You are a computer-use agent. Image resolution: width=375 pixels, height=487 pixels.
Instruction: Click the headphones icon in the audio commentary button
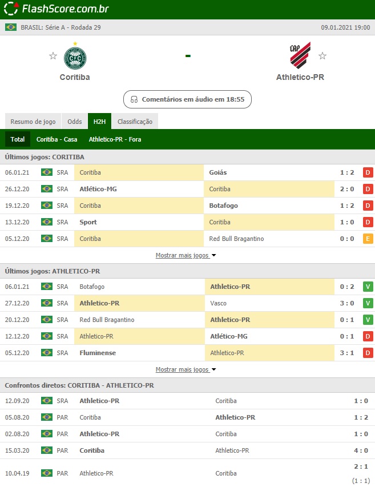[x=134, y=99]
